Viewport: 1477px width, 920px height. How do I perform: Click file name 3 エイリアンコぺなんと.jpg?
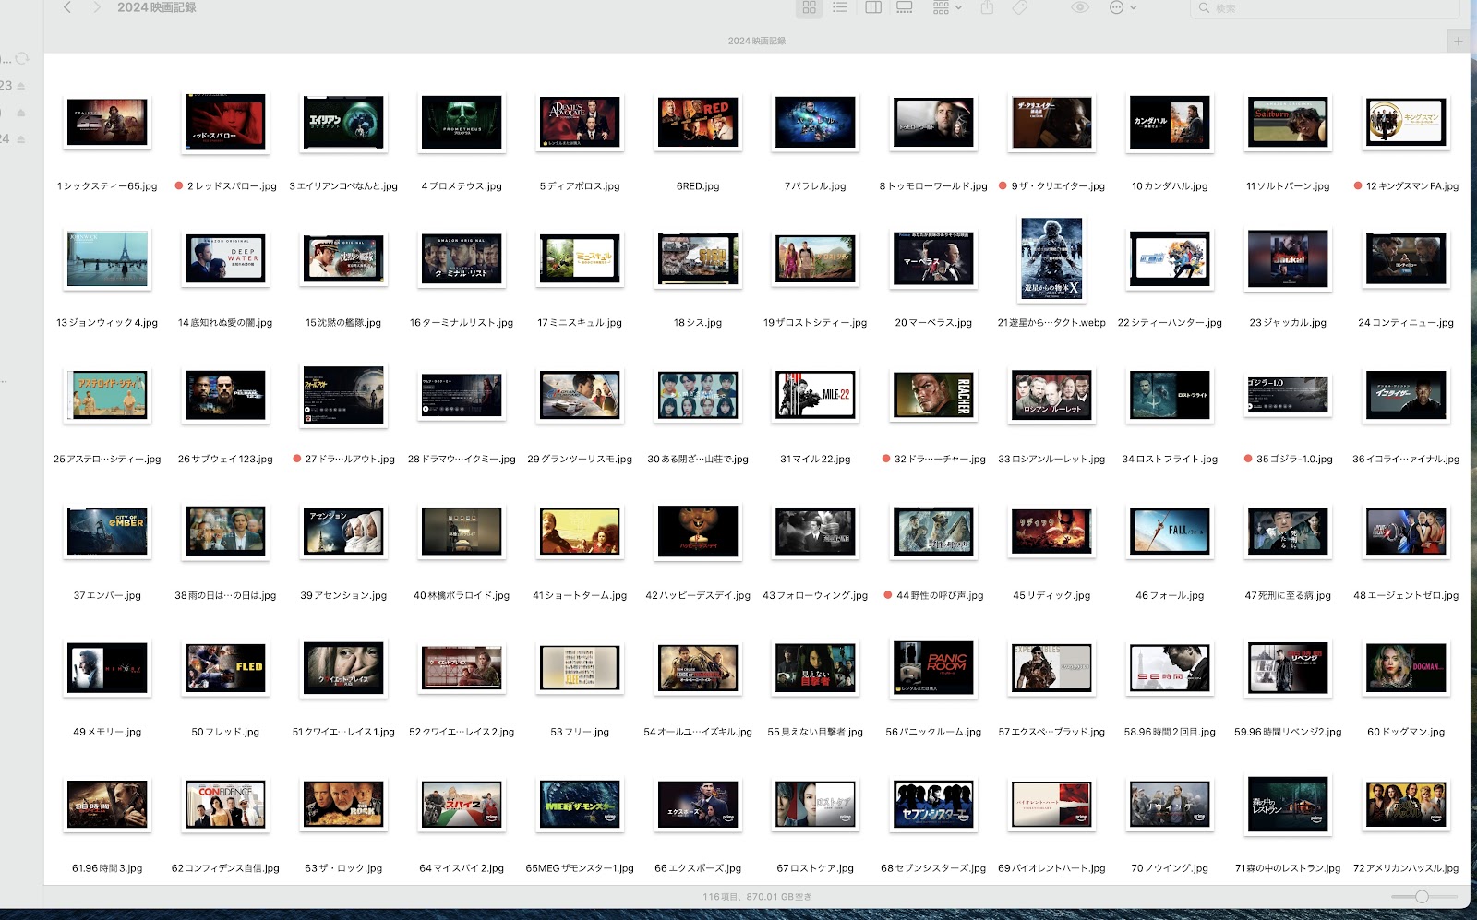tap(343, 186)
